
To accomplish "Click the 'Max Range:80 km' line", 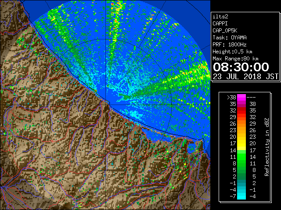I will pos(235,59).
